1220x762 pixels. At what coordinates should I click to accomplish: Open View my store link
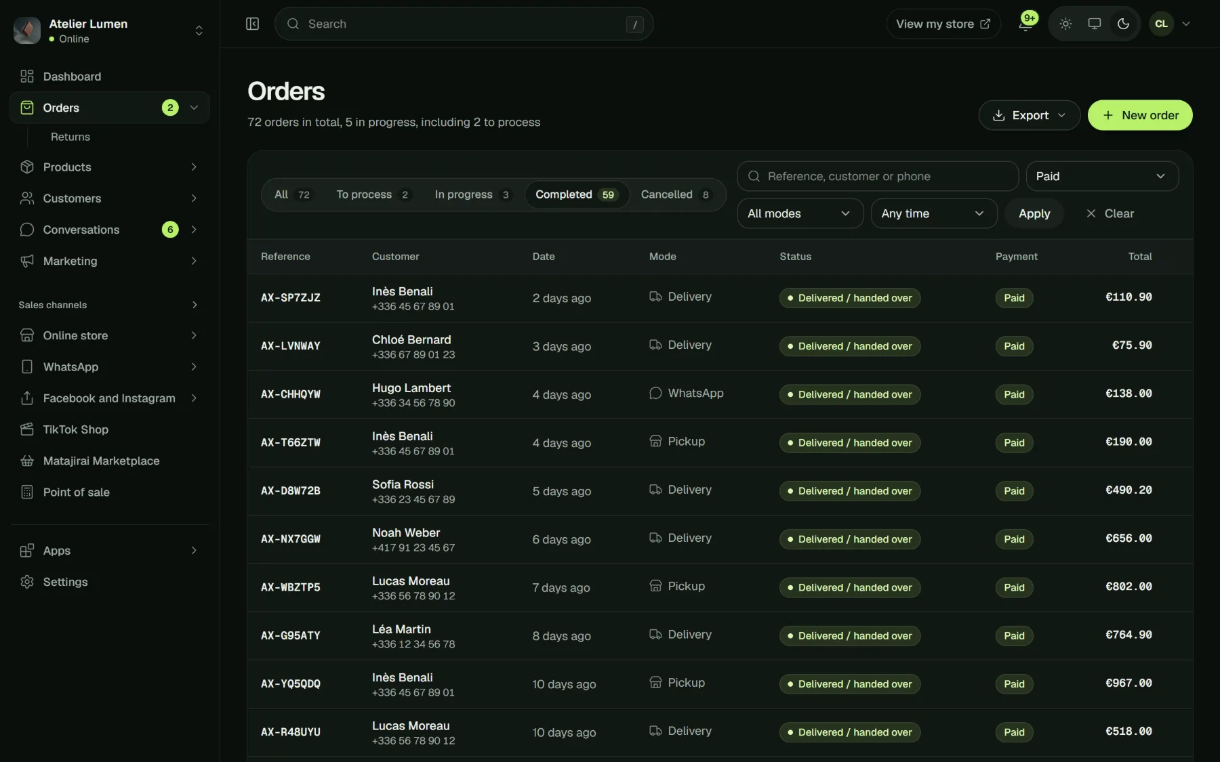click(x=943, y=24)
